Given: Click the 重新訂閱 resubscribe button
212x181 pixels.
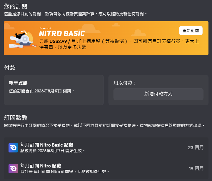Looking at the screenshot, I should (x=191, y=31).
